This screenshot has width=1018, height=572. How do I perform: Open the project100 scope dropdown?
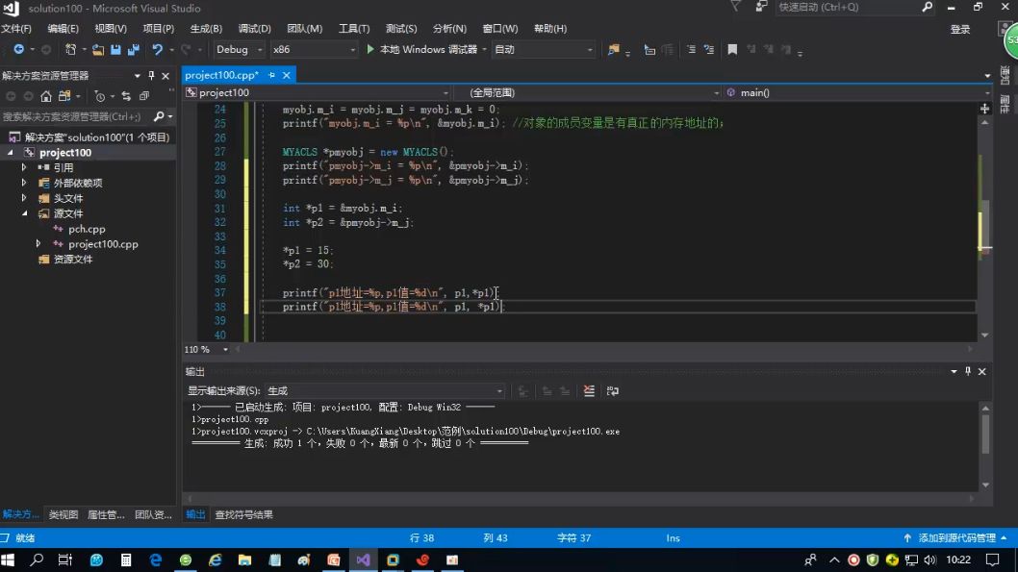click(317, 92)
